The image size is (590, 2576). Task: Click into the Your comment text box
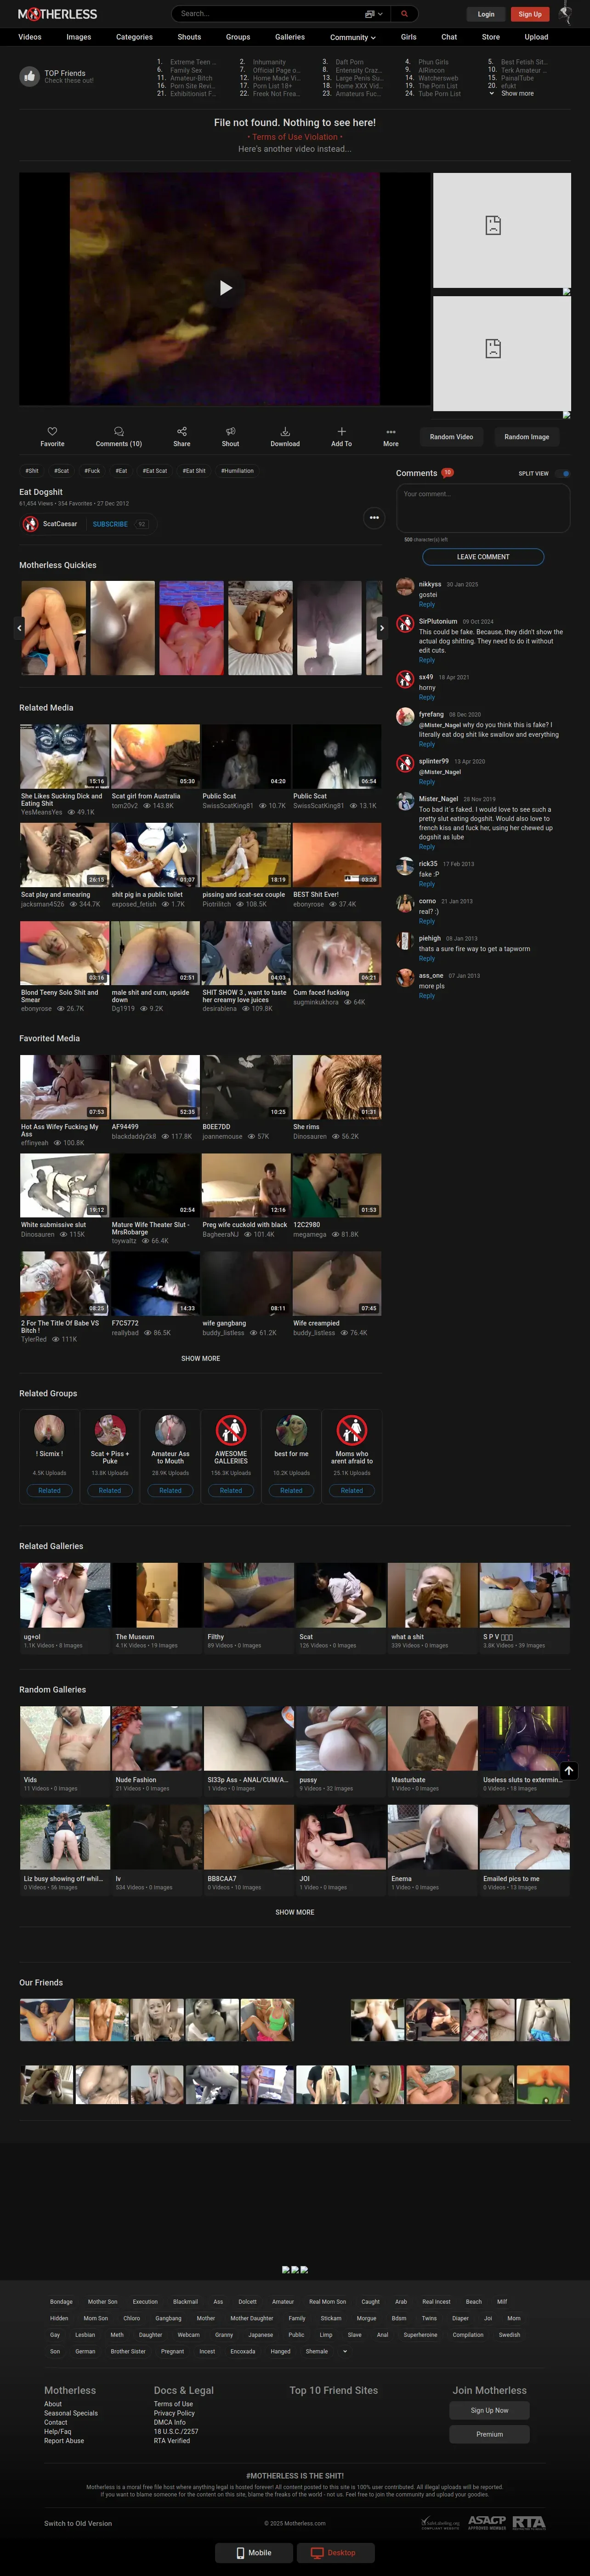click(x=483, y=508)
